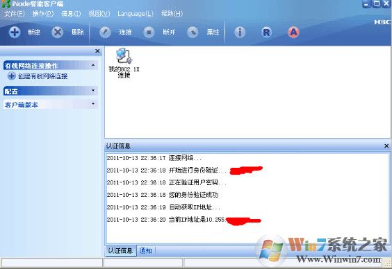
Task: Open the Language(L) menu
Action: pos(136,13)
